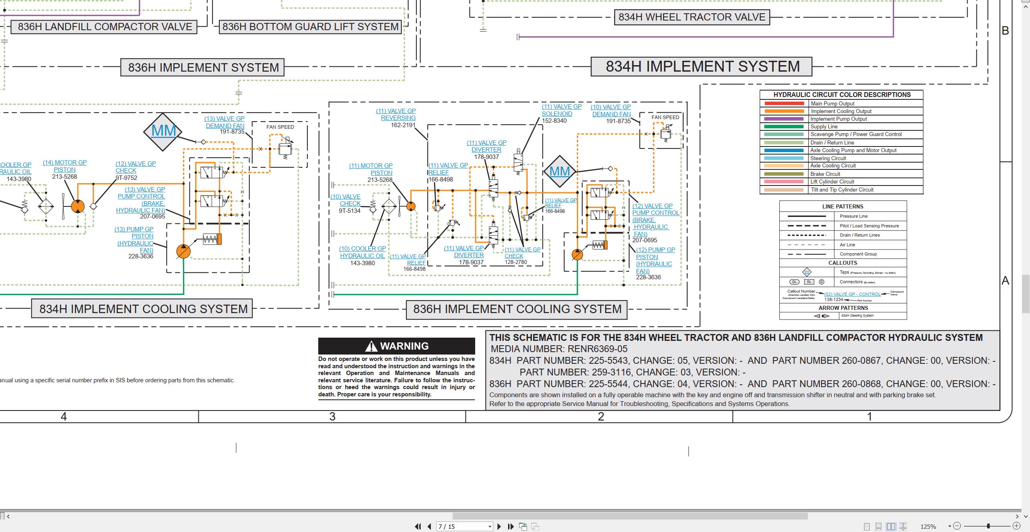This screenshot has width=1030, height=532.
Task: Open the (10) VALVE GP DEMAND FAN link
Action: (611, 110)
